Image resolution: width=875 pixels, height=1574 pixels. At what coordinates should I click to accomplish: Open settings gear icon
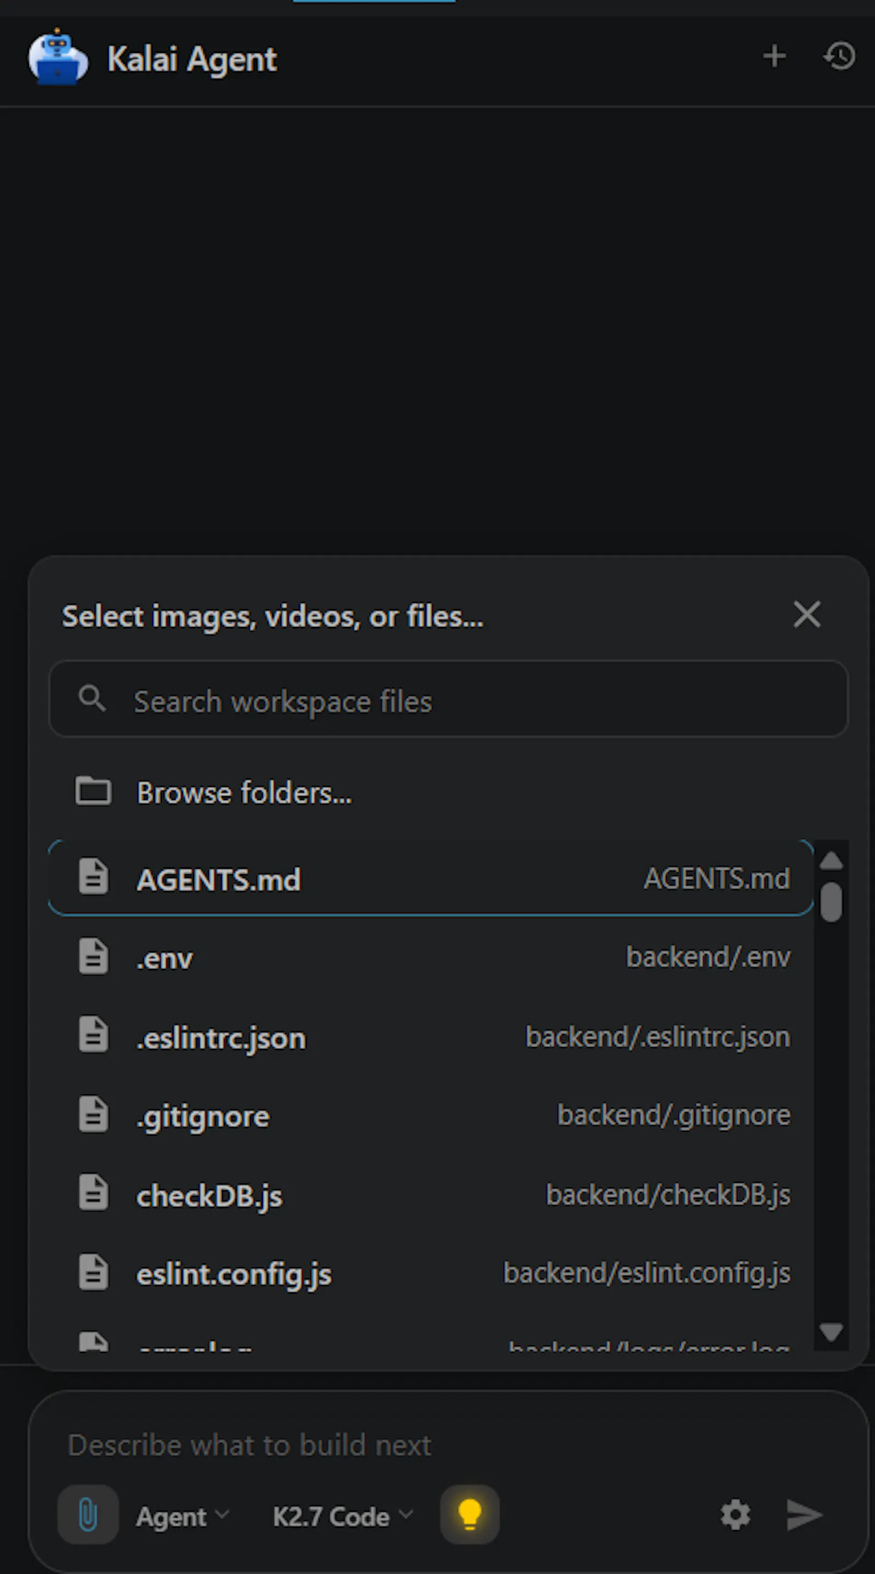click(x=735, y=1515)
